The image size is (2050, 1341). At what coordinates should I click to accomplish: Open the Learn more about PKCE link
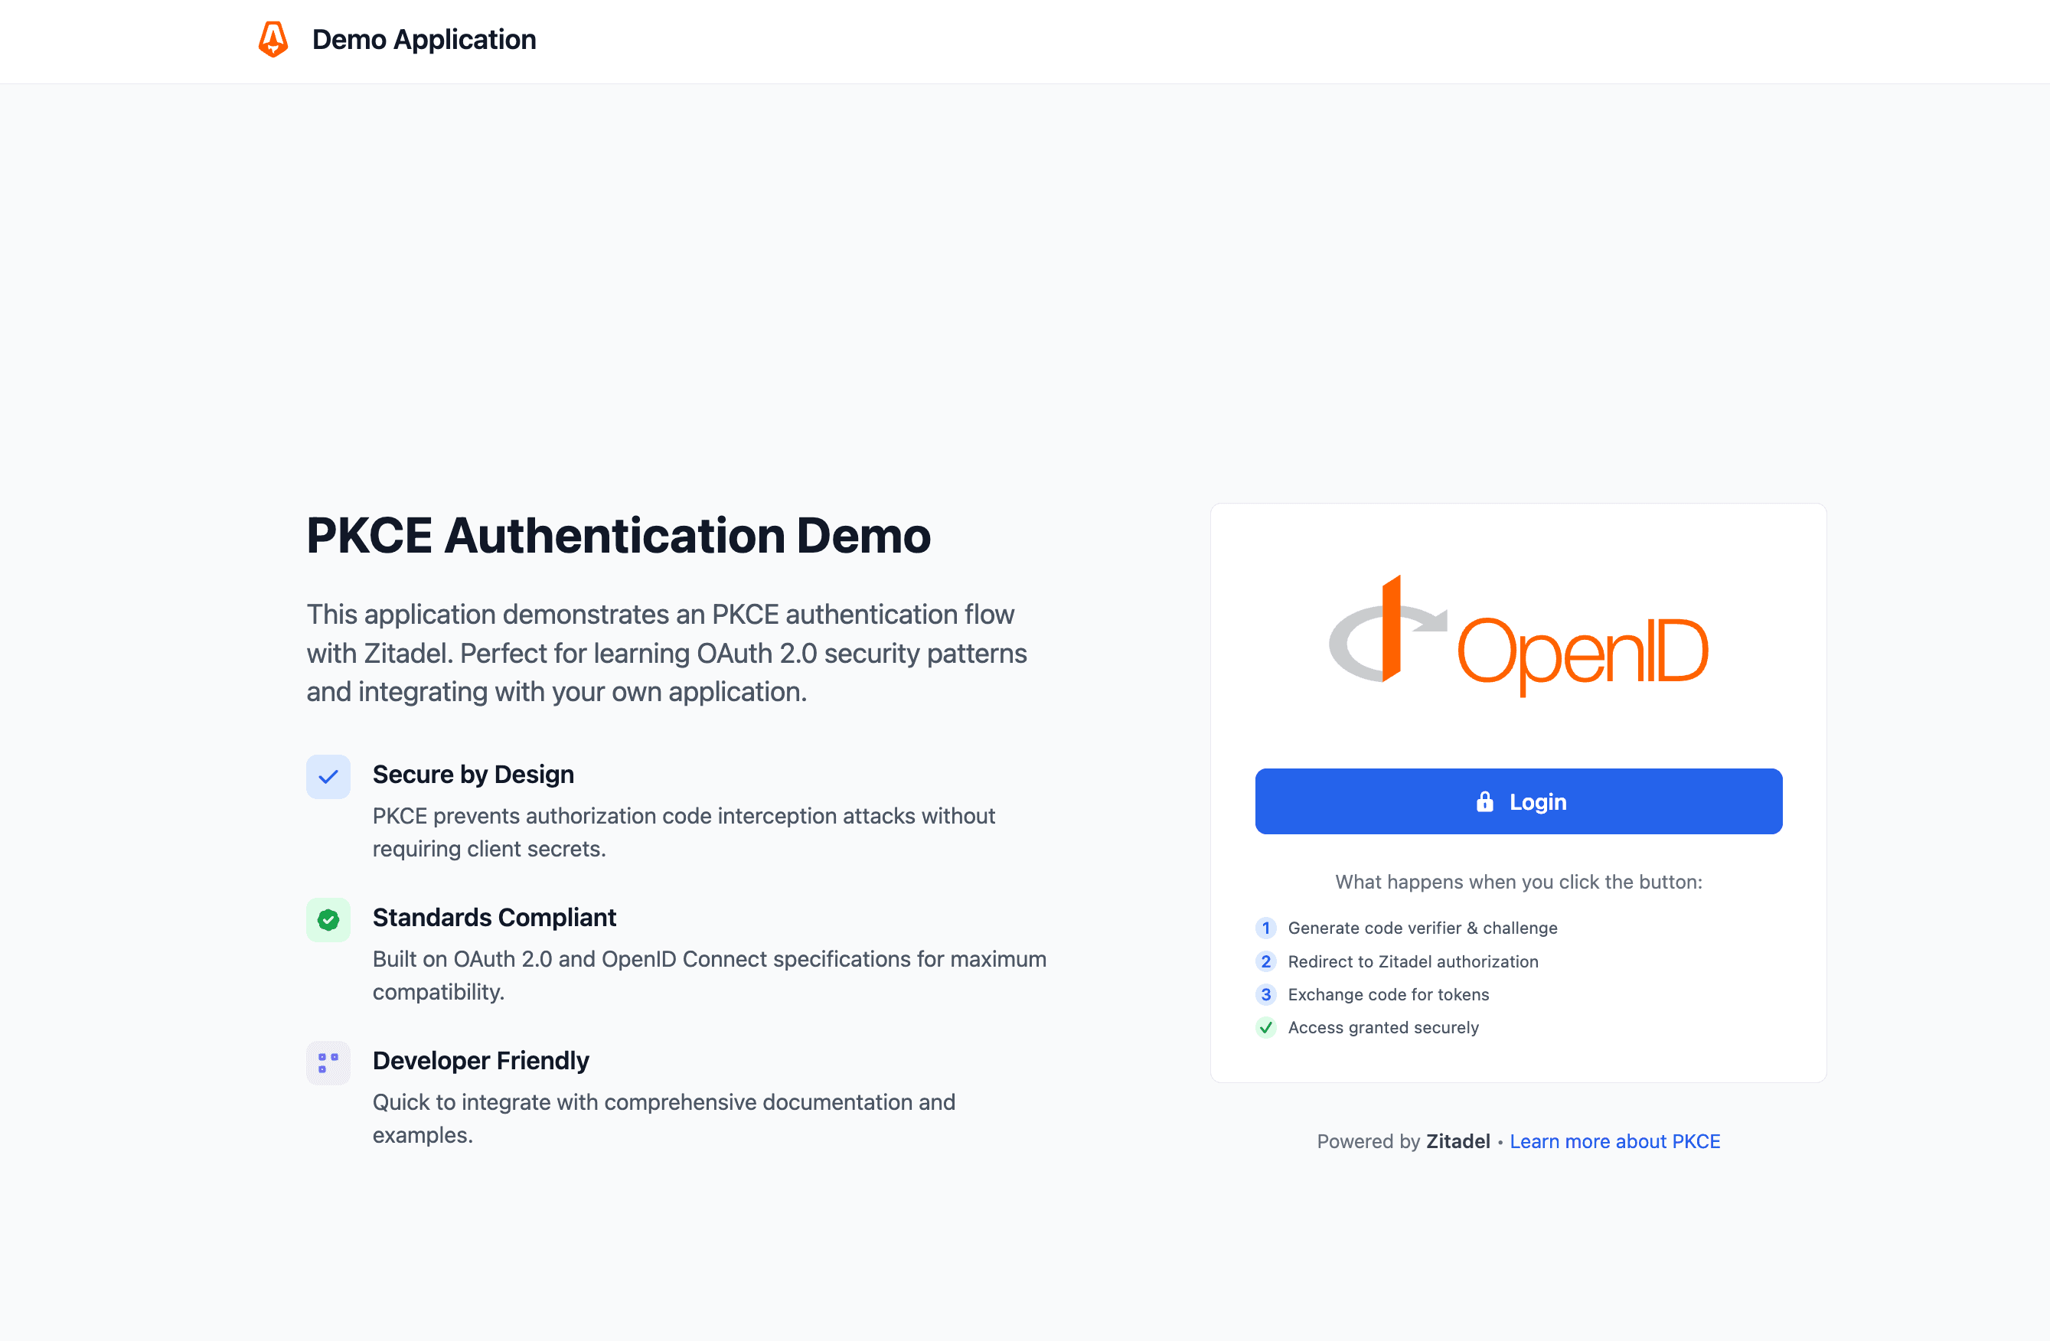click(1614, 1141)
